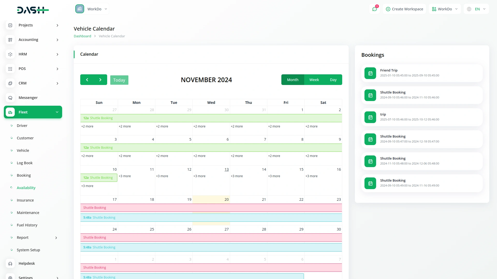
Task: Go to previous month with left arrow
Action: point(87,80)
